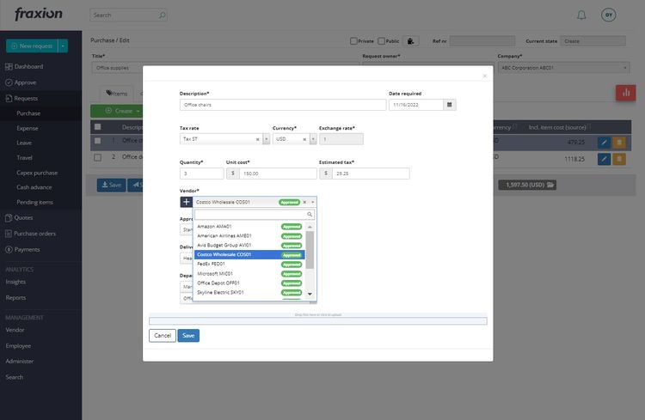645x420 pixels.
Task: Click the background Save button
Action: pyautogui.click(x=112, y=185)
